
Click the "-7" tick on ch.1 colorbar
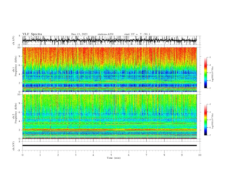(209, 88)
